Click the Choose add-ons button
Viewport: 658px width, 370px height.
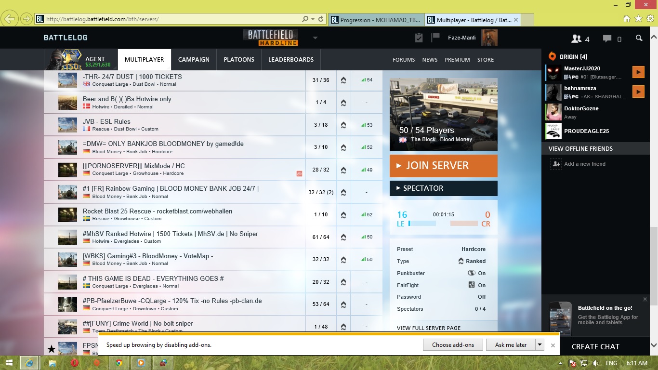tap(453, 345)
